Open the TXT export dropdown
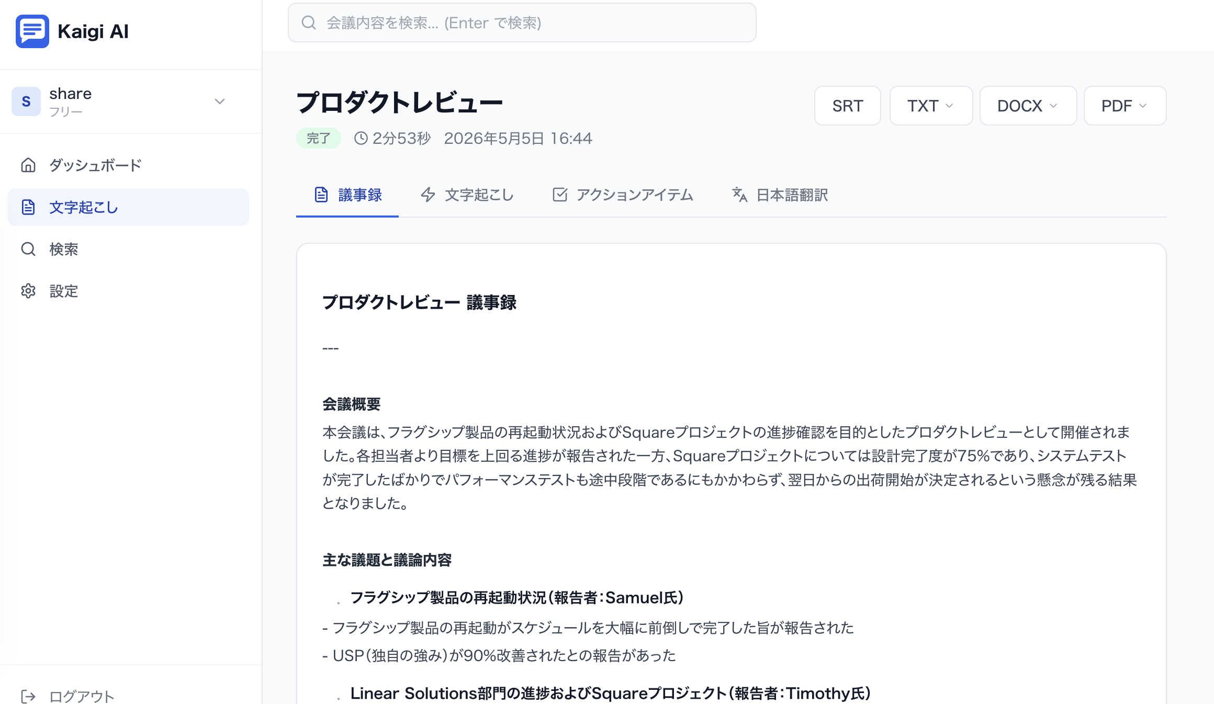 point(931,106)
